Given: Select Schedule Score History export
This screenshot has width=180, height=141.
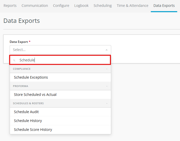Looking at the screenshot, I should [x=60, y=130].
